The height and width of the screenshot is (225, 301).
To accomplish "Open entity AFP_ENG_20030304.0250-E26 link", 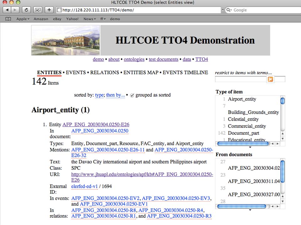I will (x=96, y=125).
